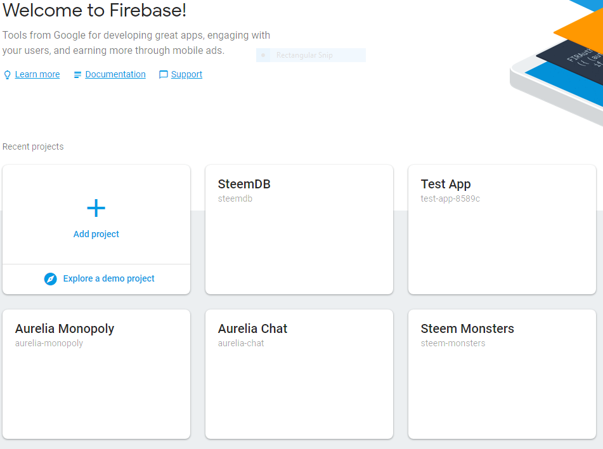Open the Aurelia Monopoly project title
603x449 pixels.
click(65, 329)
